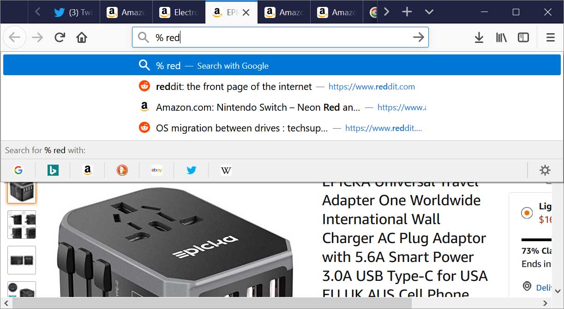Click the 'Search for % red with:' label
Screen dimensions: 564x309
pyautogui.click(x=45, y=150)
